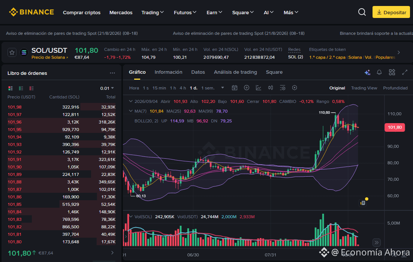
Task: Open the calendar date picker icon
Action: pyautogui.click(x=234, y=88)
